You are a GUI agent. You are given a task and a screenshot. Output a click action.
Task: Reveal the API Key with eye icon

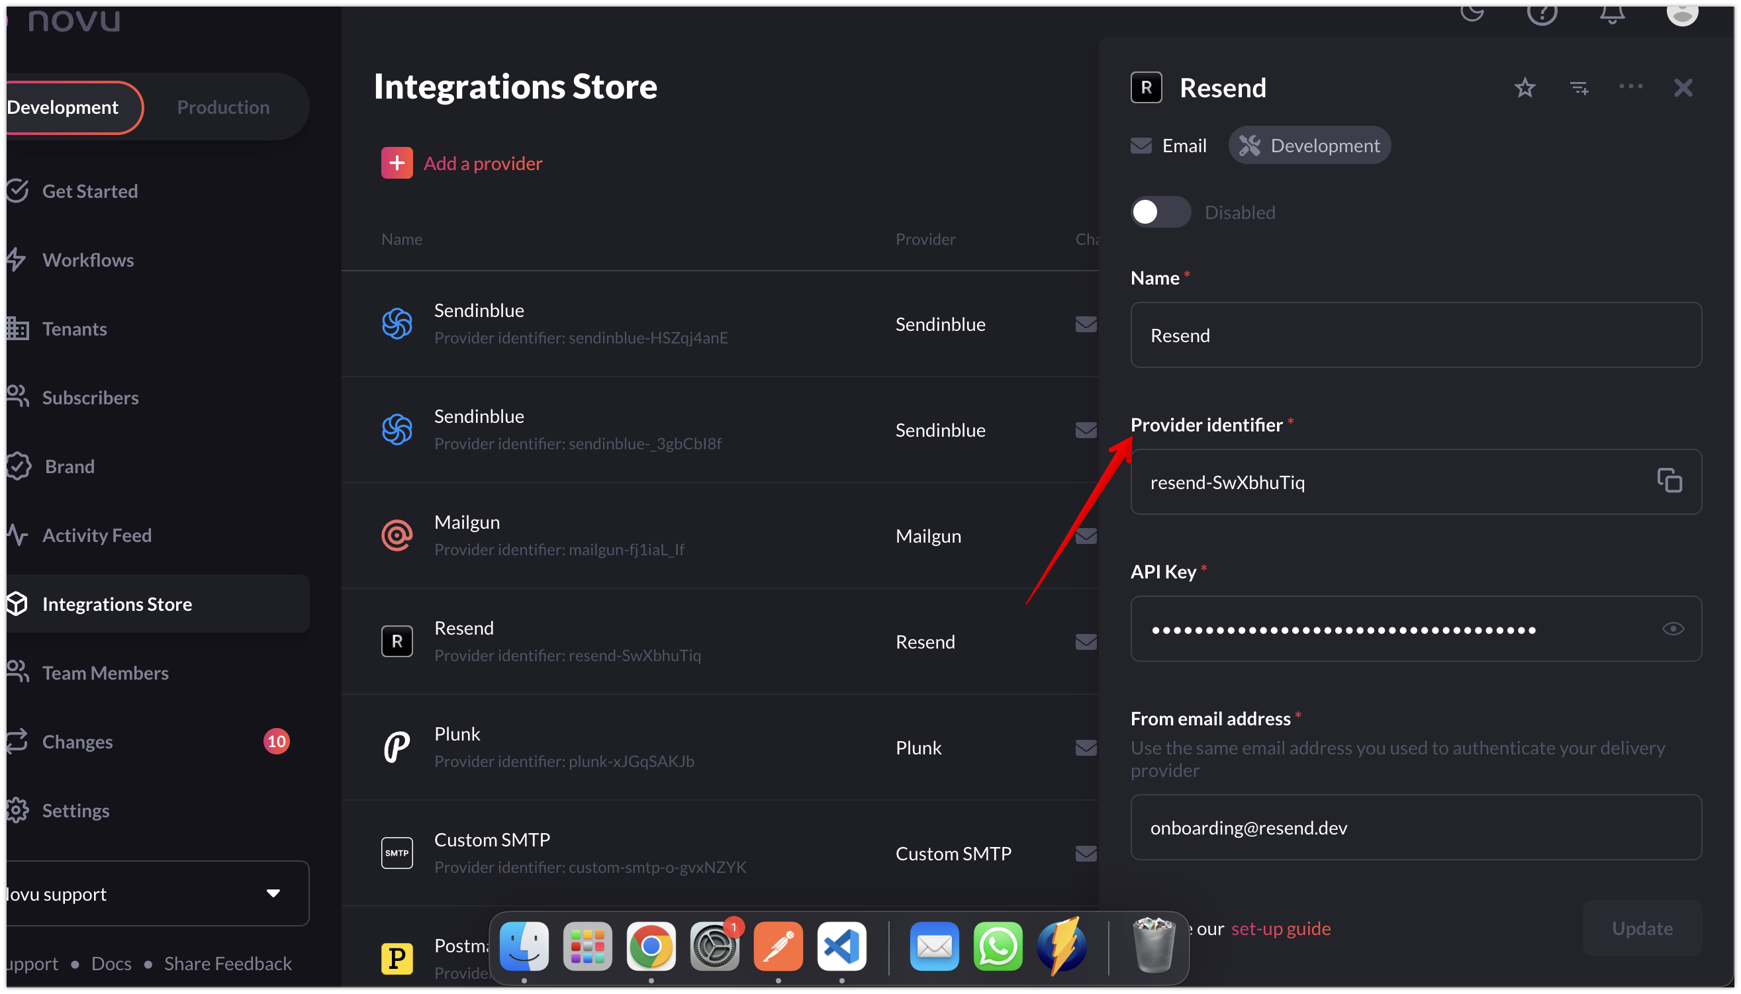coord(1673,628)
